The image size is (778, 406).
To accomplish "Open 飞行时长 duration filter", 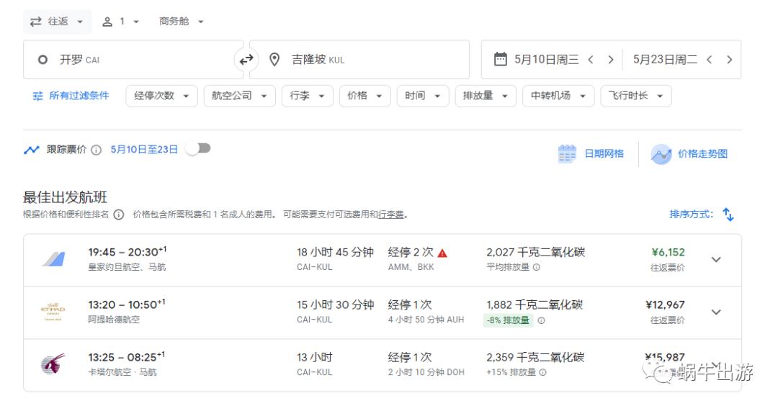I will [x=636, y=96].
